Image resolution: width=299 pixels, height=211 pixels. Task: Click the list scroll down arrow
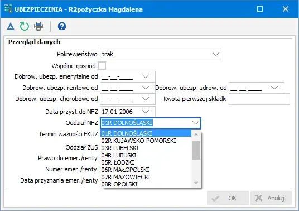click(x=196, y=183)
